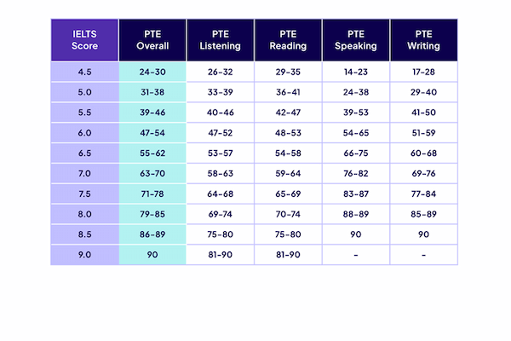The height and width of the screenshot is (341, 511).
Task: Click the PTE Listening column header
Action: pos(220,39)
